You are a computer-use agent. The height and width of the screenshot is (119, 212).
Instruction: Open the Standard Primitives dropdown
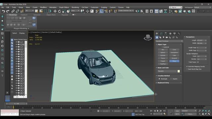[169, 41]
